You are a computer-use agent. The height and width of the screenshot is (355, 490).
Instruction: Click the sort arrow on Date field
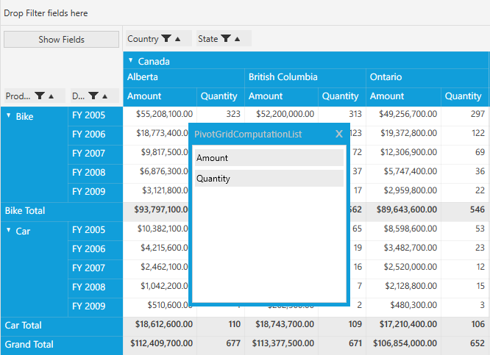point(105,96)
